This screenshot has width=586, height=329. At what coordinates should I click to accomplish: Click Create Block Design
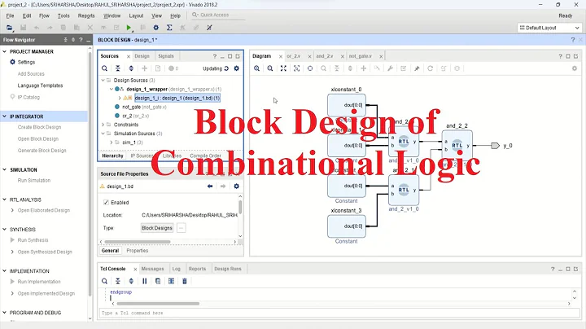coord(39,127)
